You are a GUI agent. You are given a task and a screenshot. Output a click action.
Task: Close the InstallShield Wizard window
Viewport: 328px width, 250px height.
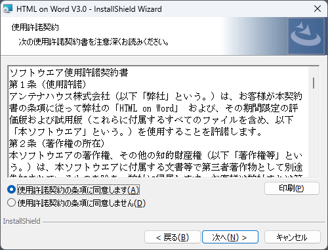click(318, 9)
